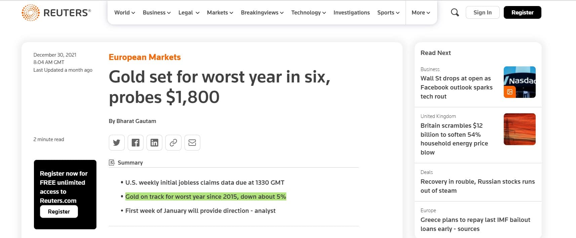Open the European Markets section link
The width and height of the screenshot is (576, 238).
point(145,57)
